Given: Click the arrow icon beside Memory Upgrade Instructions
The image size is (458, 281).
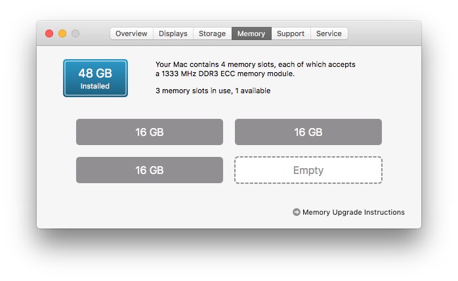Looking at the screenshot, I should click(296, 212).
